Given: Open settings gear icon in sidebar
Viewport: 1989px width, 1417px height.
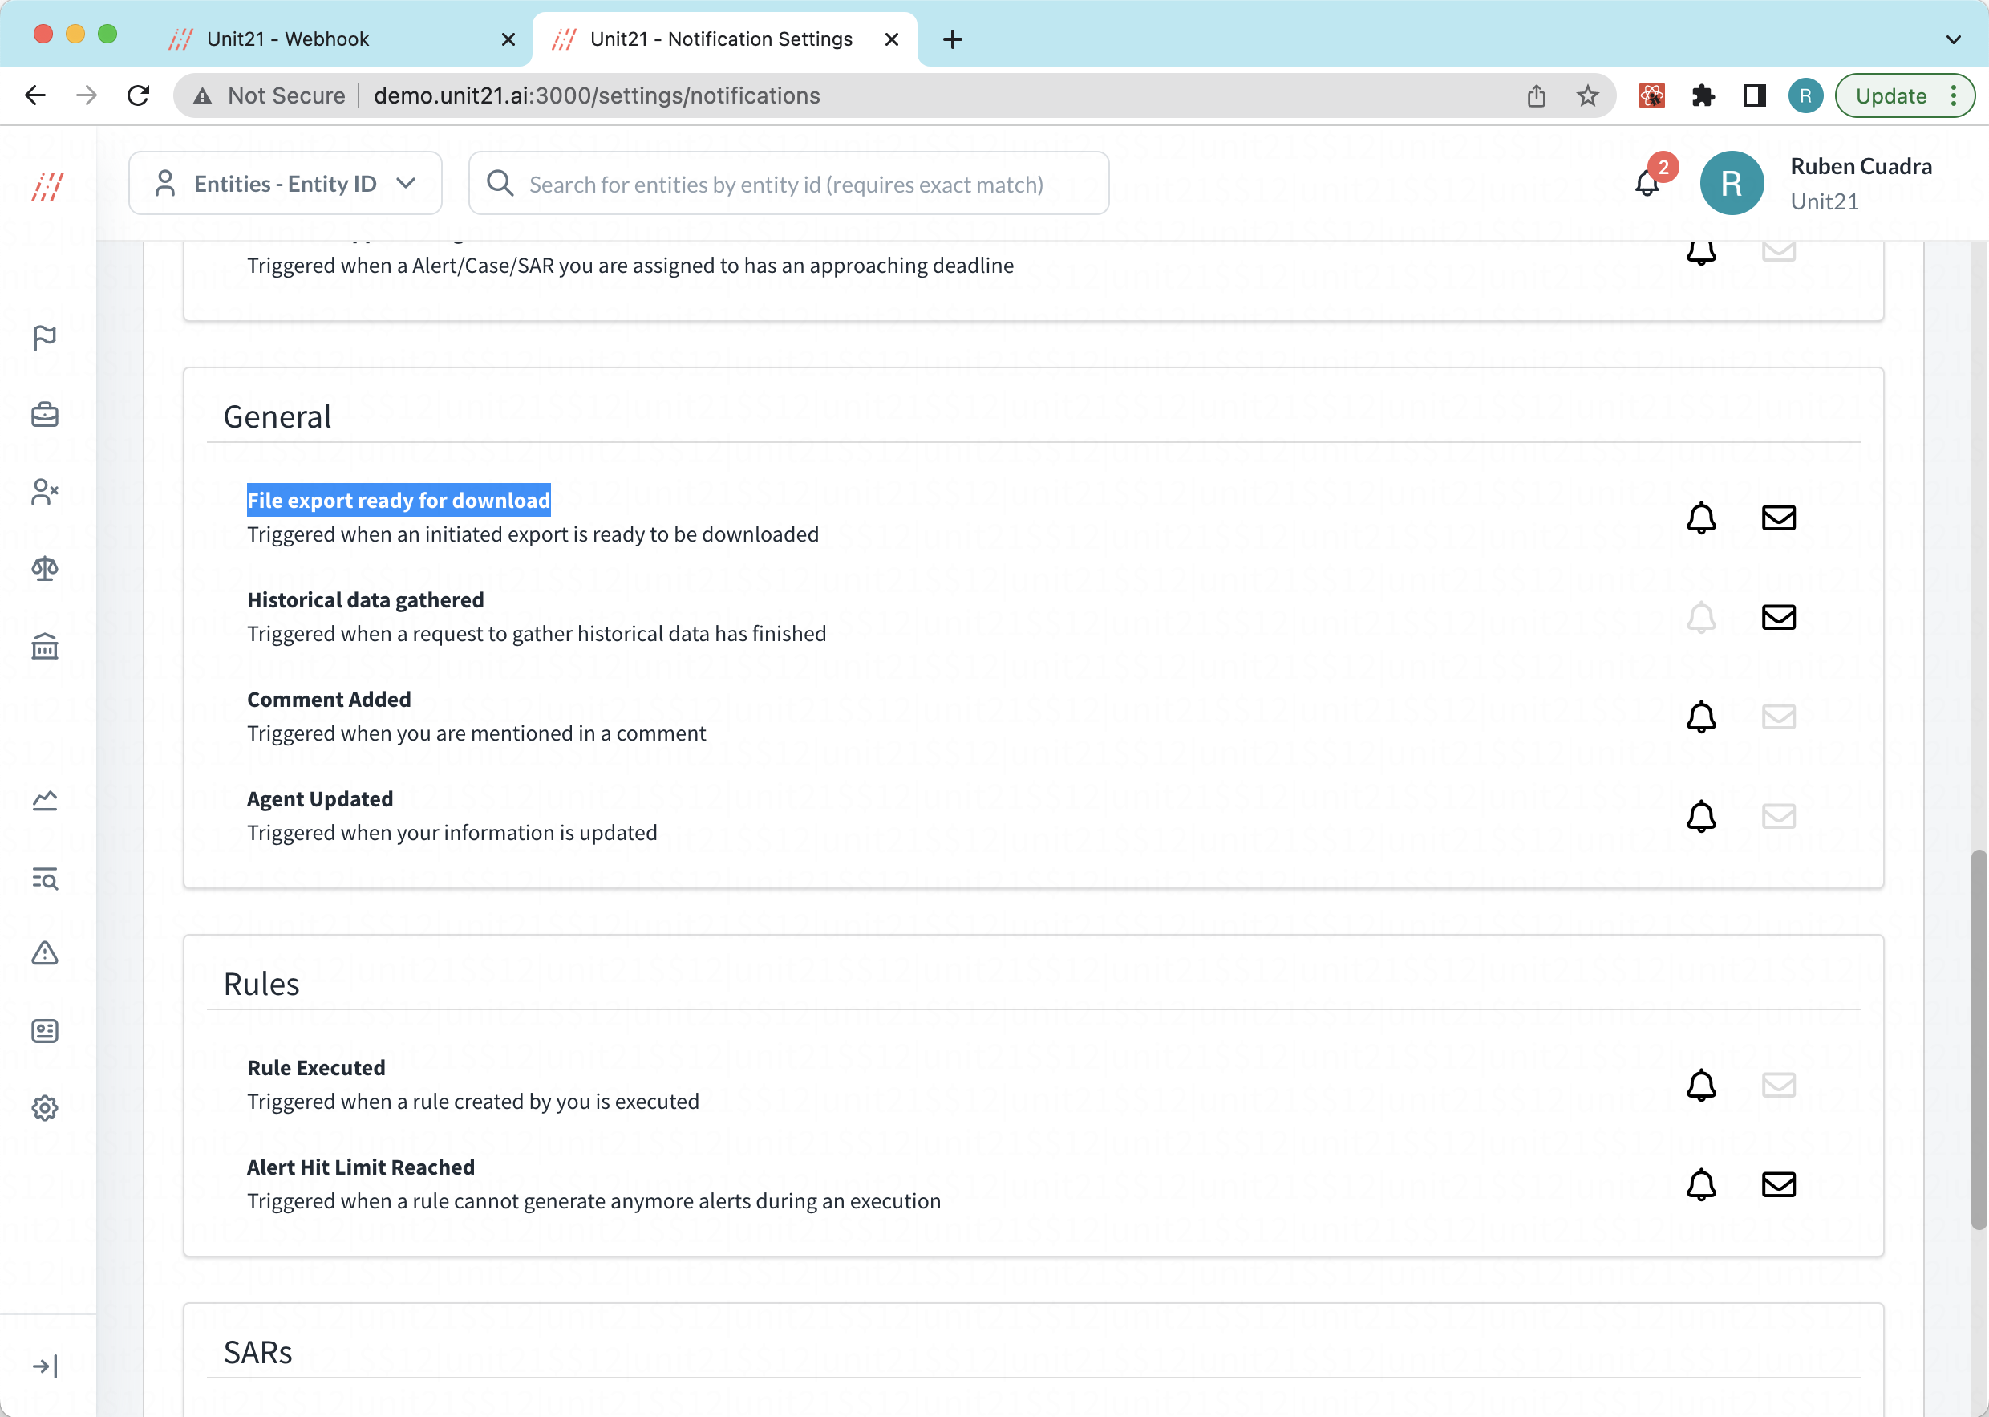Looking at the screenshot, I should 44,1108.
